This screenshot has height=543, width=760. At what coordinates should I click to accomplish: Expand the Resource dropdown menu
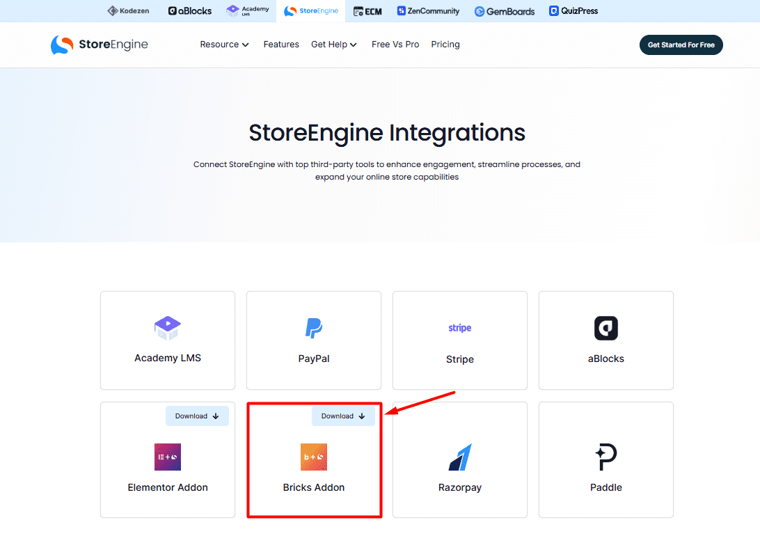224,44
